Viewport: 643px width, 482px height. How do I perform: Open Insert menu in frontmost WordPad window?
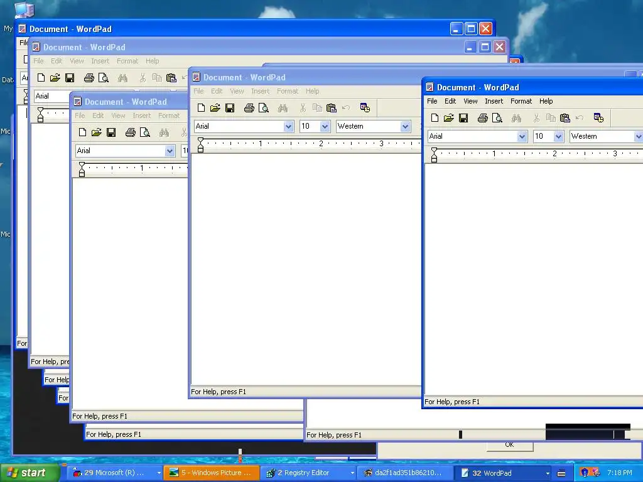tap(494, 101)
